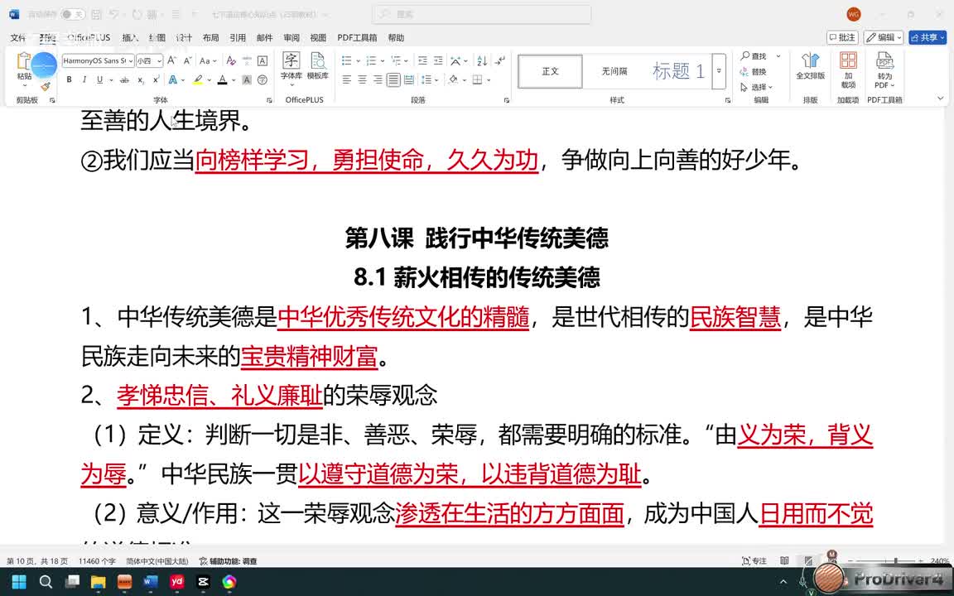Open the 模板库 template library
This screenshot has height=596, width=954.
(x=318, y=65)
